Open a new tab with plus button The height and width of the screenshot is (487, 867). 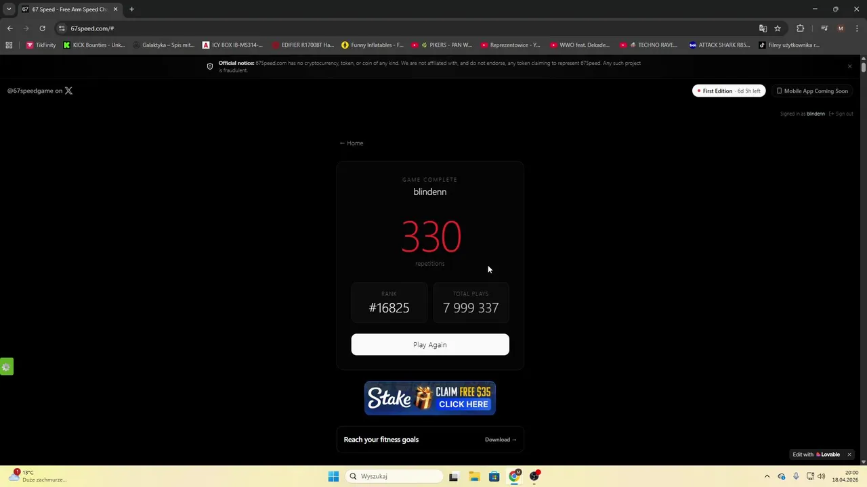coord(131,9)
